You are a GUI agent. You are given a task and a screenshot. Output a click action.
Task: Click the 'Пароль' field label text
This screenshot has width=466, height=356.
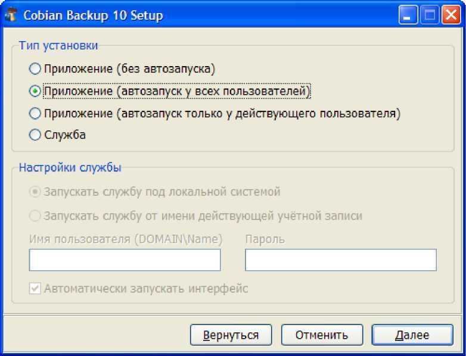pos(265,239)
